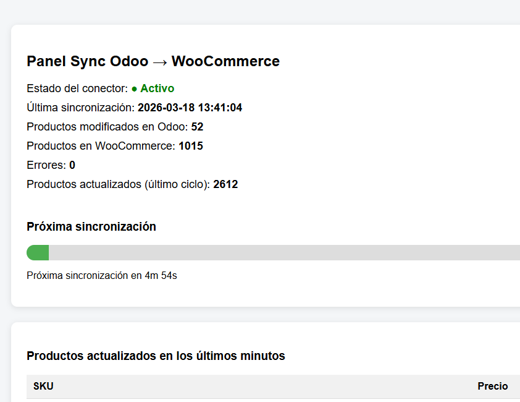Click the Errores count 0
The width and height of the screenshot is (520, 402).
[x=72, y=165]
